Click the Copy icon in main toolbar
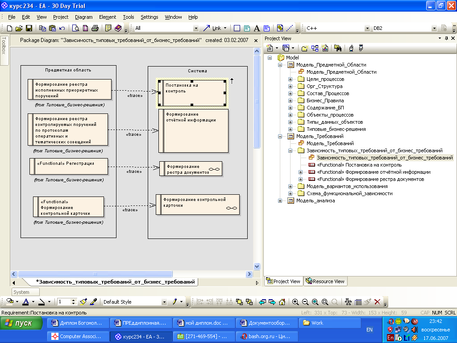Screen dimensions: 457x343 point(42,28)
